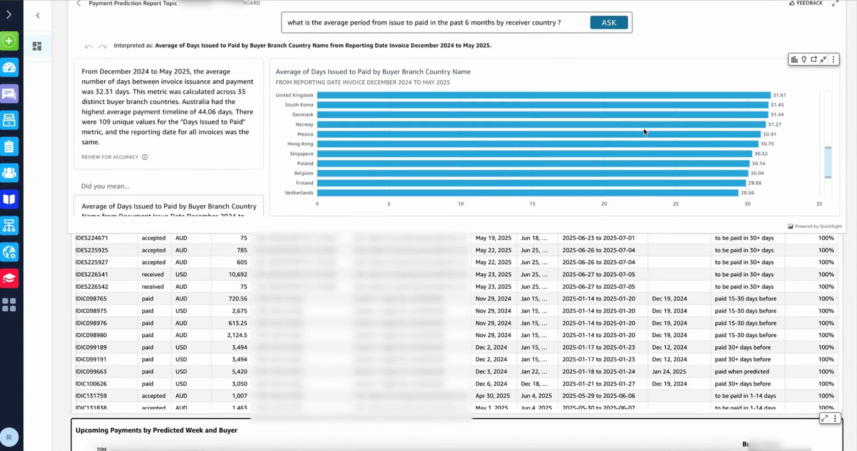Click the United Kingdom bar in chart
The image size is (857, 451).
tap(544, 95)
